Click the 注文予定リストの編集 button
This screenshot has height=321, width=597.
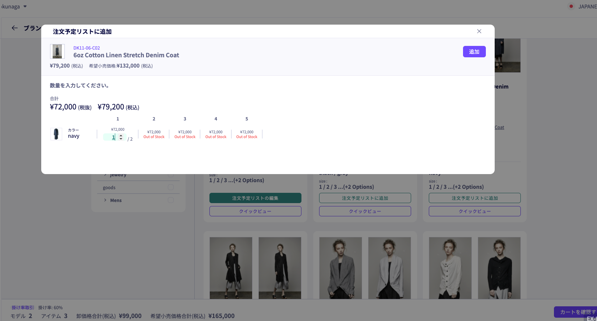click(x=255, y=198)
